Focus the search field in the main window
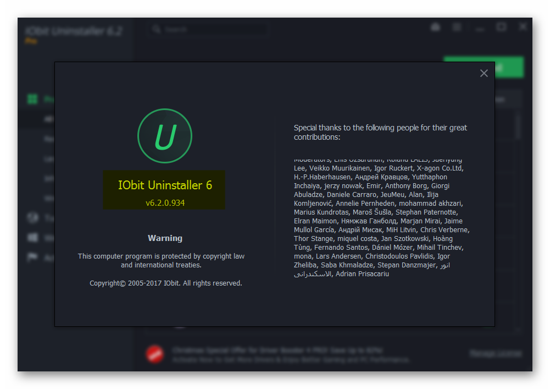This screenshot has height=389, width=550. point(209,29)
